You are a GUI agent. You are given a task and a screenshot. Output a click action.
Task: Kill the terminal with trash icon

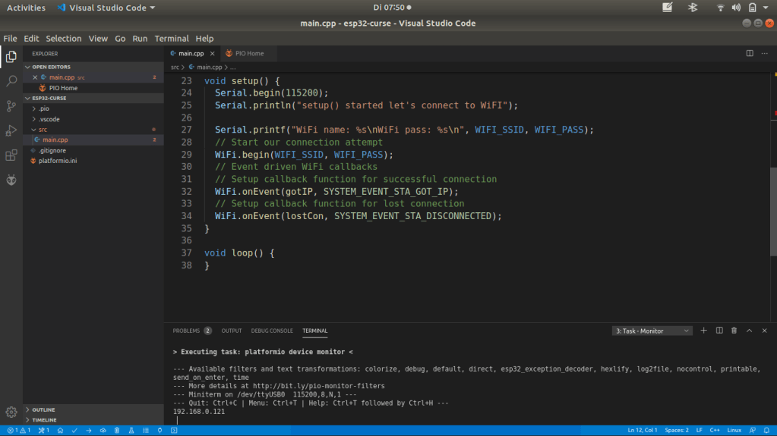pyautogui.click(x=734, y=331)
